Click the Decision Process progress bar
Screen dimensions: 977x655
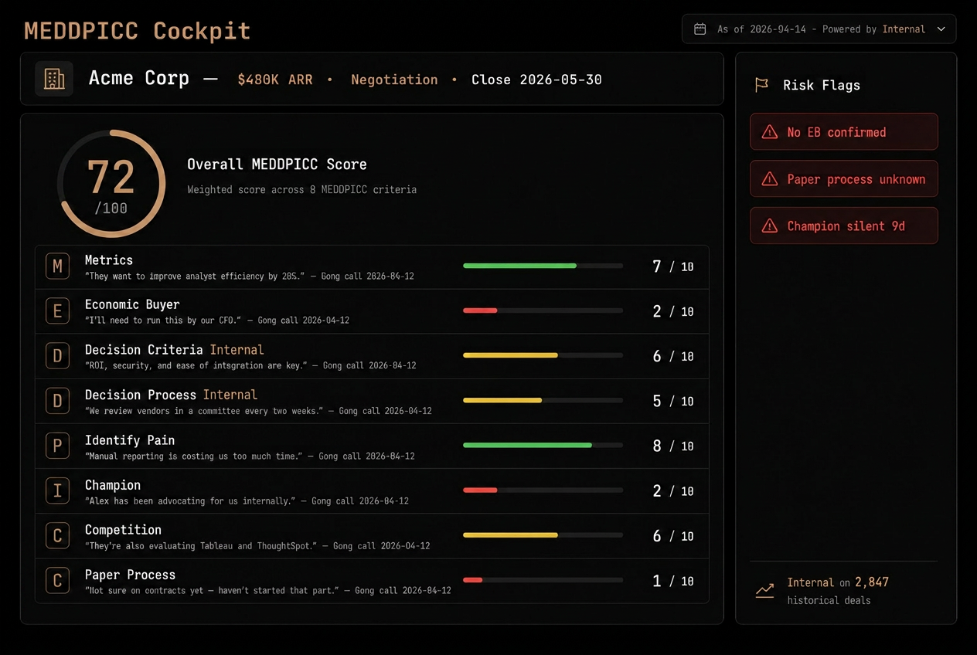pos(543,400)
